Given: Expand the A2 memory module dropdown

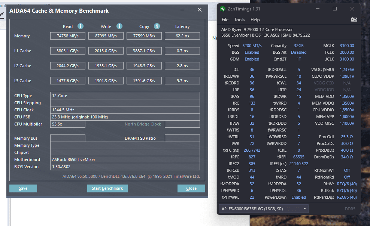Looking at the screenshot, I should click(263, 209).
